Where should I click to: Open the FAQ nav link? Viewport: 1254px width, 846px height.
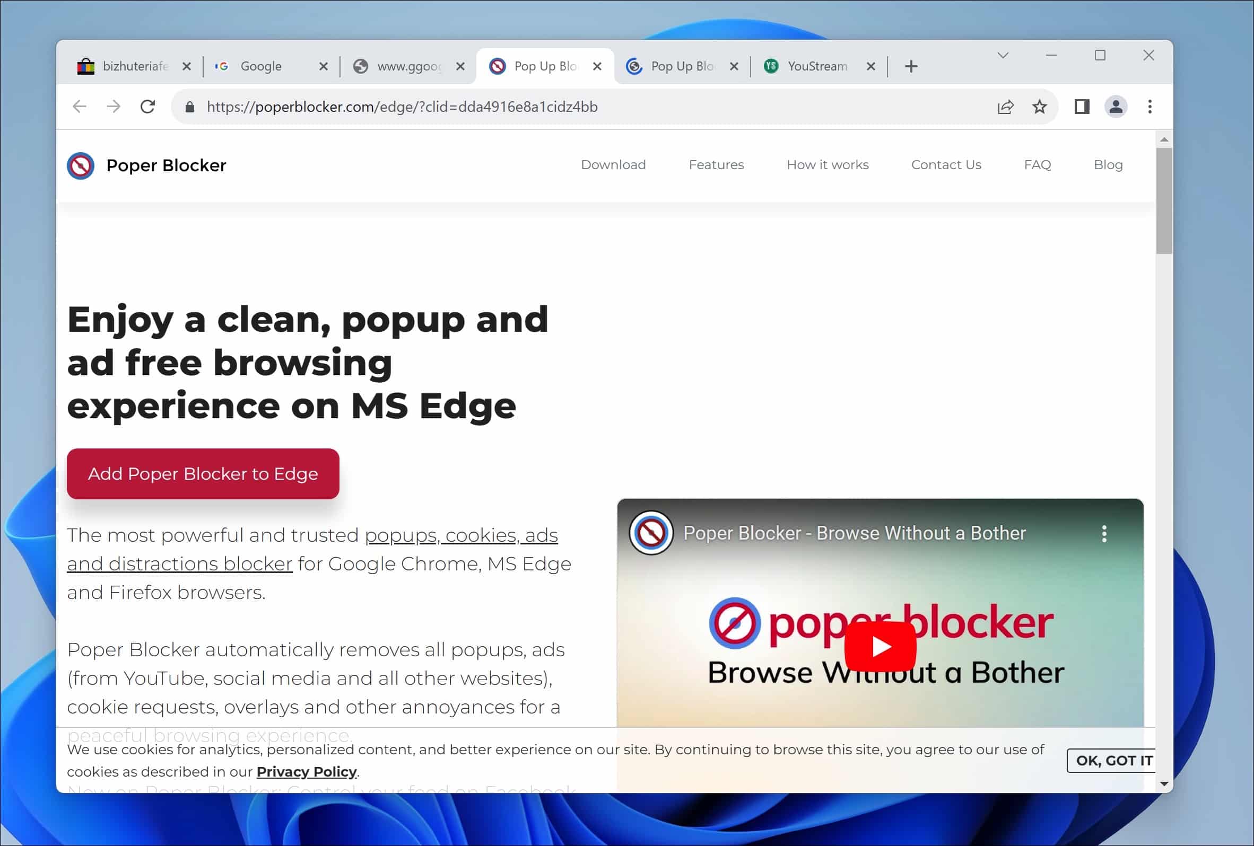pyautogui.click(x=1037, y=165)
